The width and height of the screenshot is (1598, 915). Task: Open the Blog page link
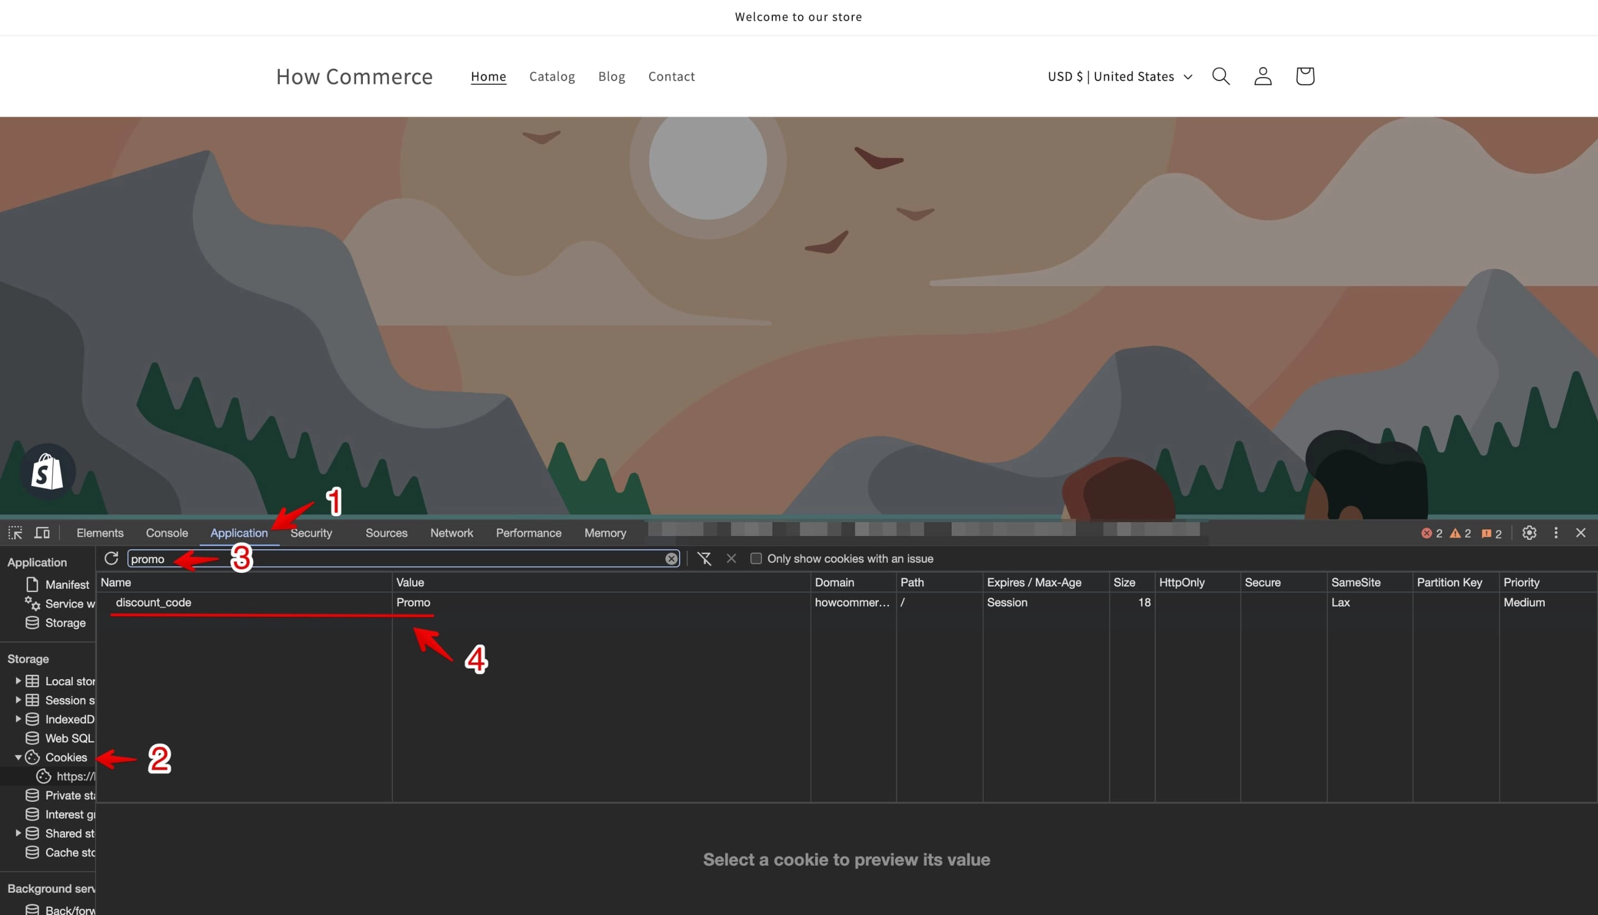point(611,76)
